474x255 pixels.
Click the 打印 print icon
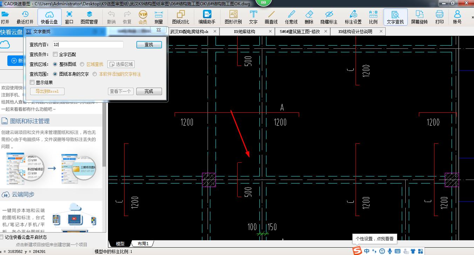[440, 17]
